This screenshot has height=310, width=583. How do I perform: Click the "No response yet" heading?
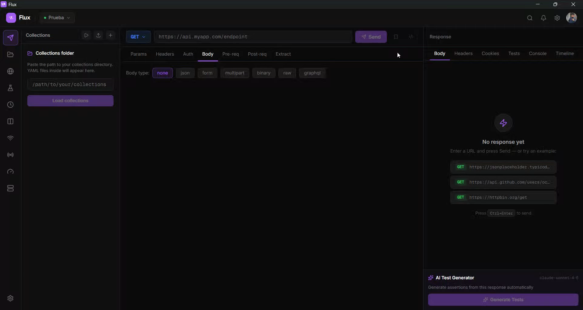tap(503, 142)
